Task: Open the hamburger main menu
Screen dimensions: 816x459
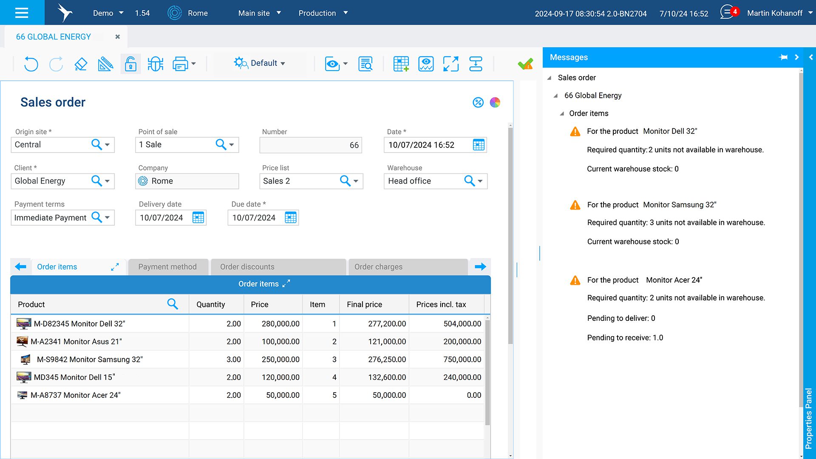Action: [x=22, y=13]
